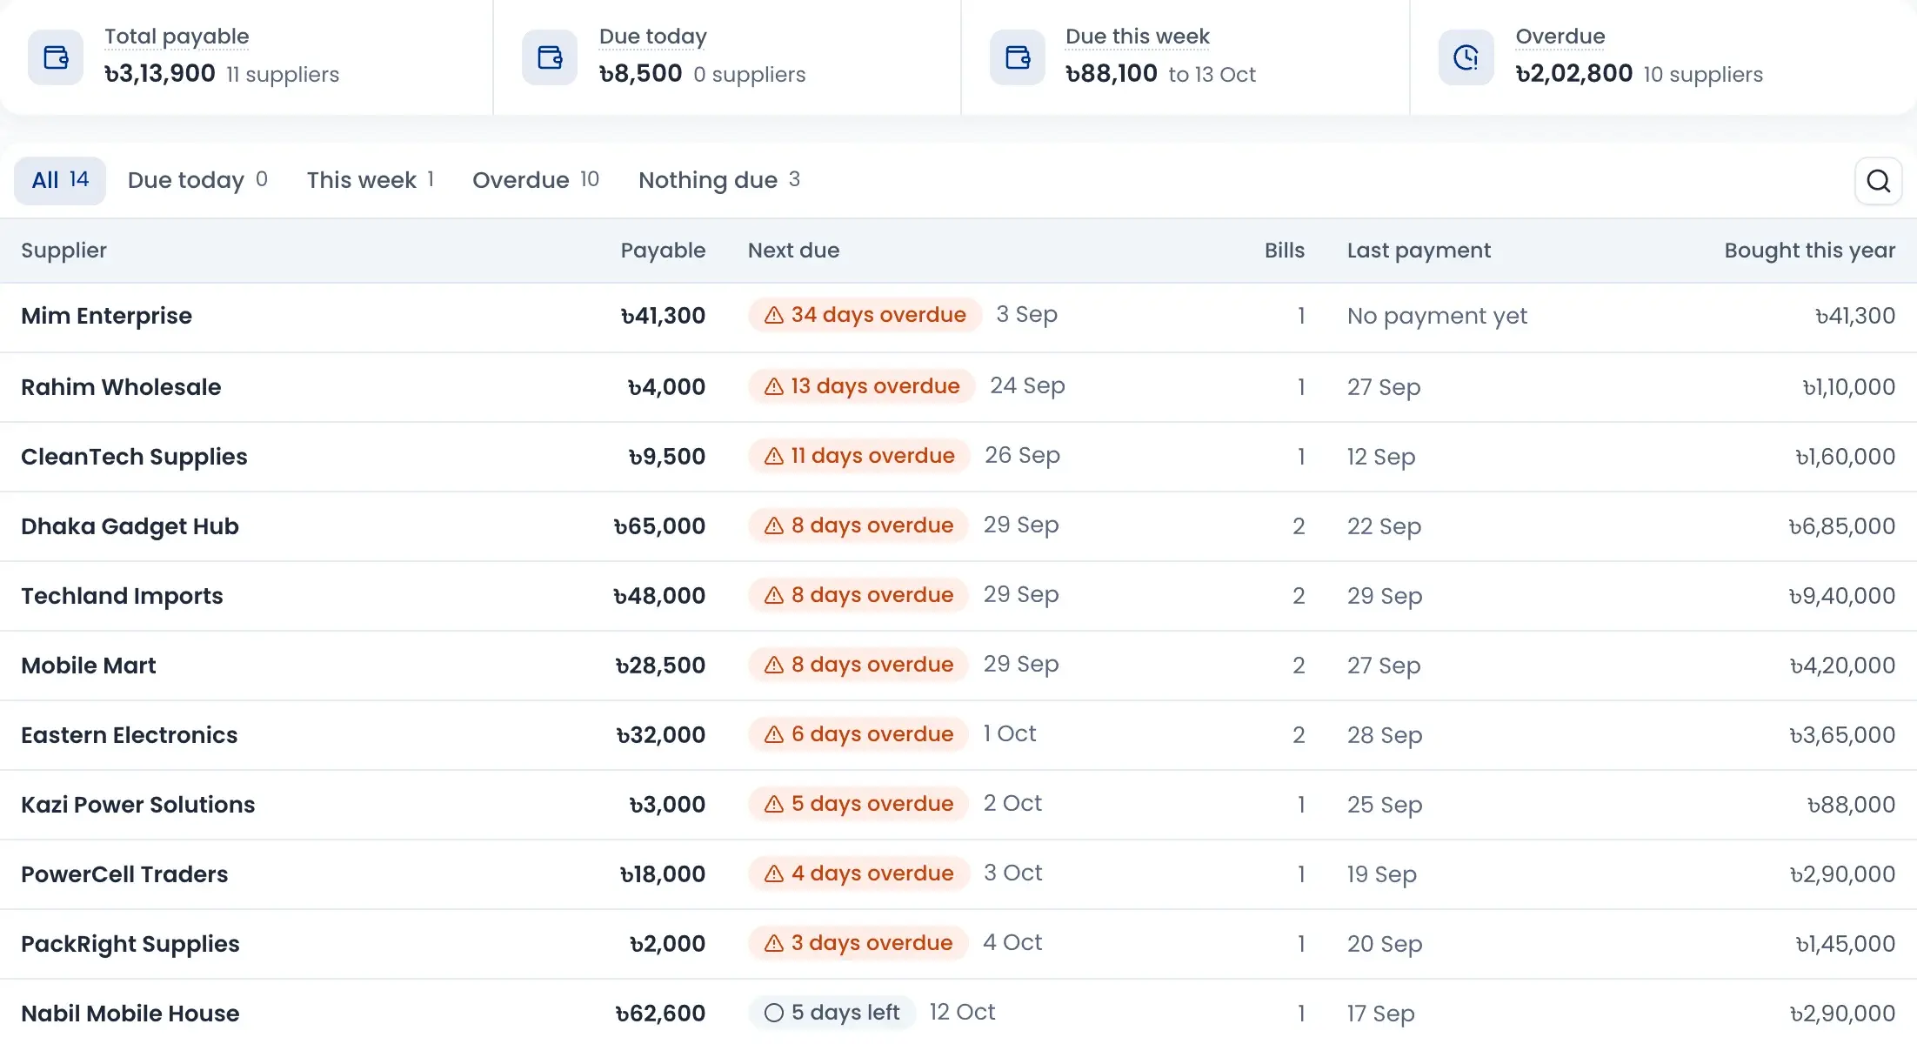The width and height of the screenshot is (1917, 1044).
Task: Click warning icon in PowerCell Traders row
Action: 774,873
